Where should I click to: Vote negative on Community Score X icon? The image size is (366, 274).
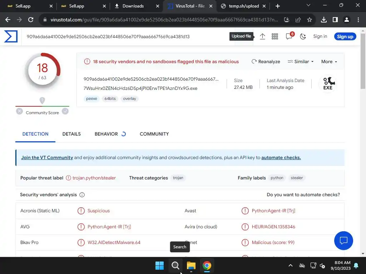[19, 111]
